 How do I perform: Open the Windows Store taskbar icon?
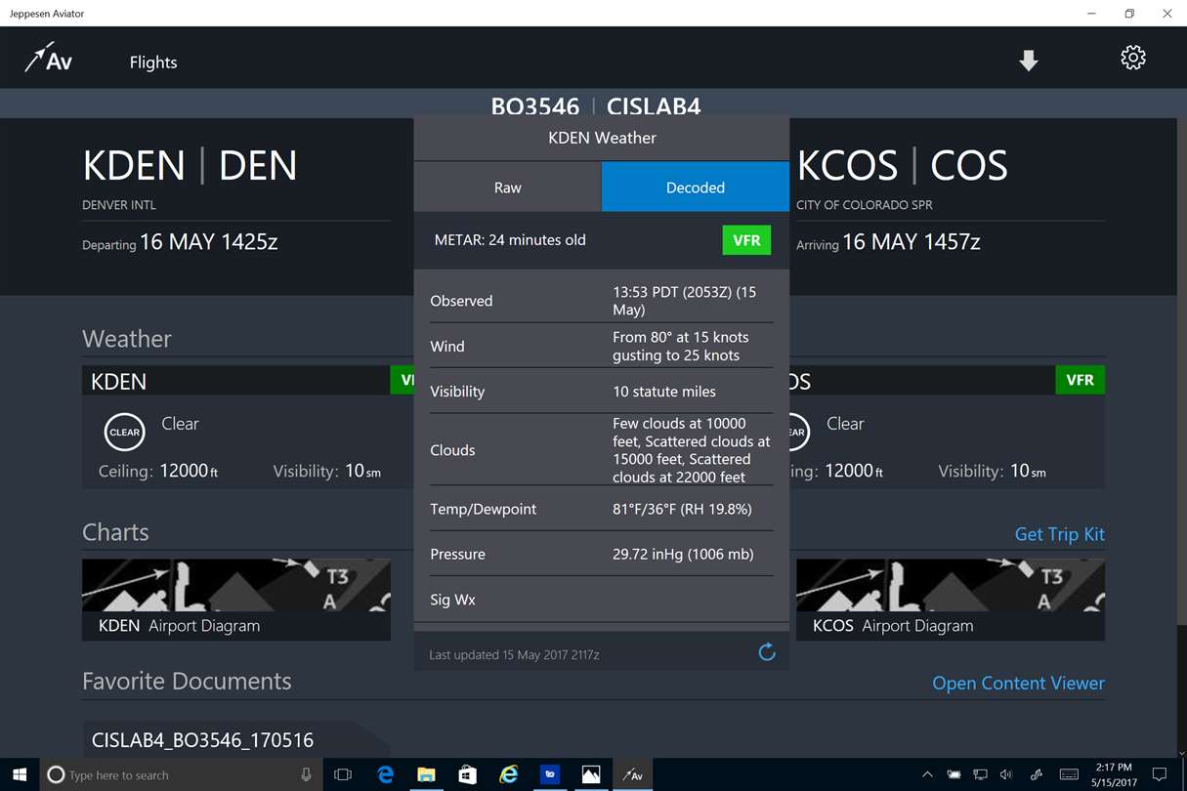[467, 774]
